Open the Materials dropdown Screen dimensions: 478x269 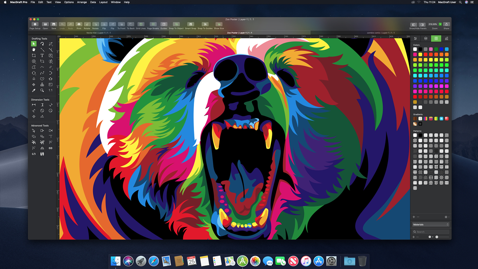click(430, 224)
